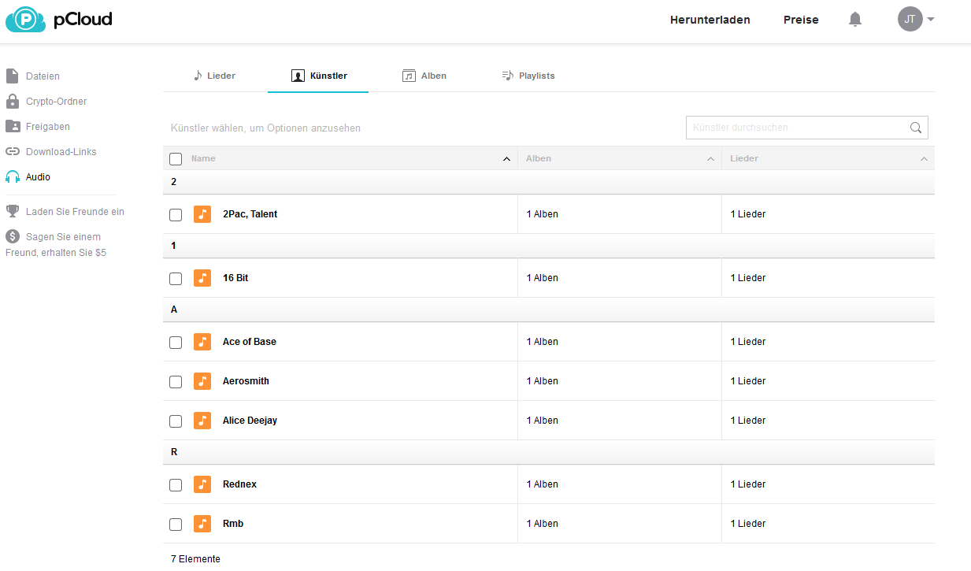
Task: Open Dateien in the sidebar
Action: click(x=43, y=76)
